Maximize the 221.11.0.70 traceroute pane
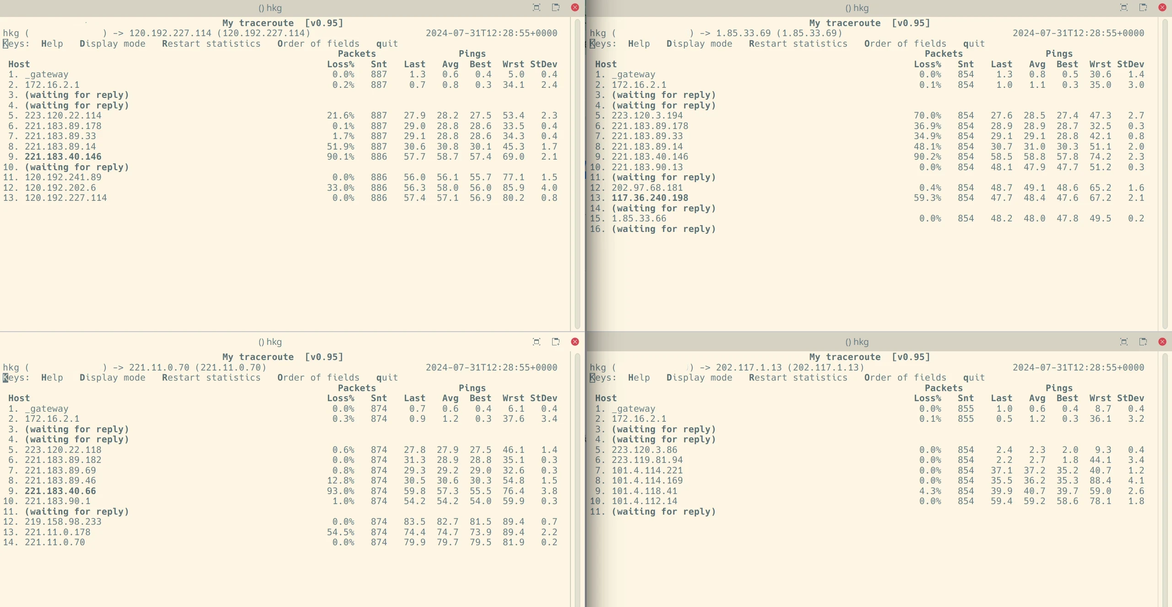1172x607 pixels. click(537, 342)
